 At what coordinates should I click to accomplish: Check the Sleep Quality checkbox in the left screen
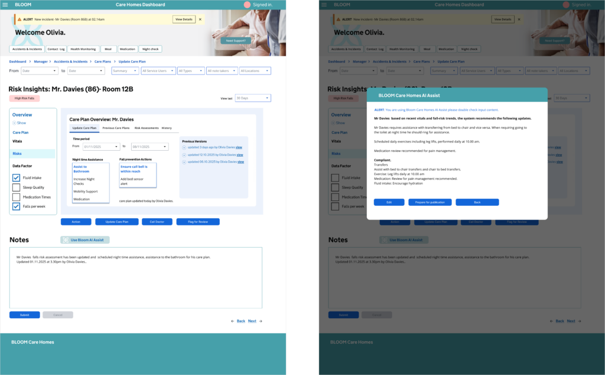point(17,187)
